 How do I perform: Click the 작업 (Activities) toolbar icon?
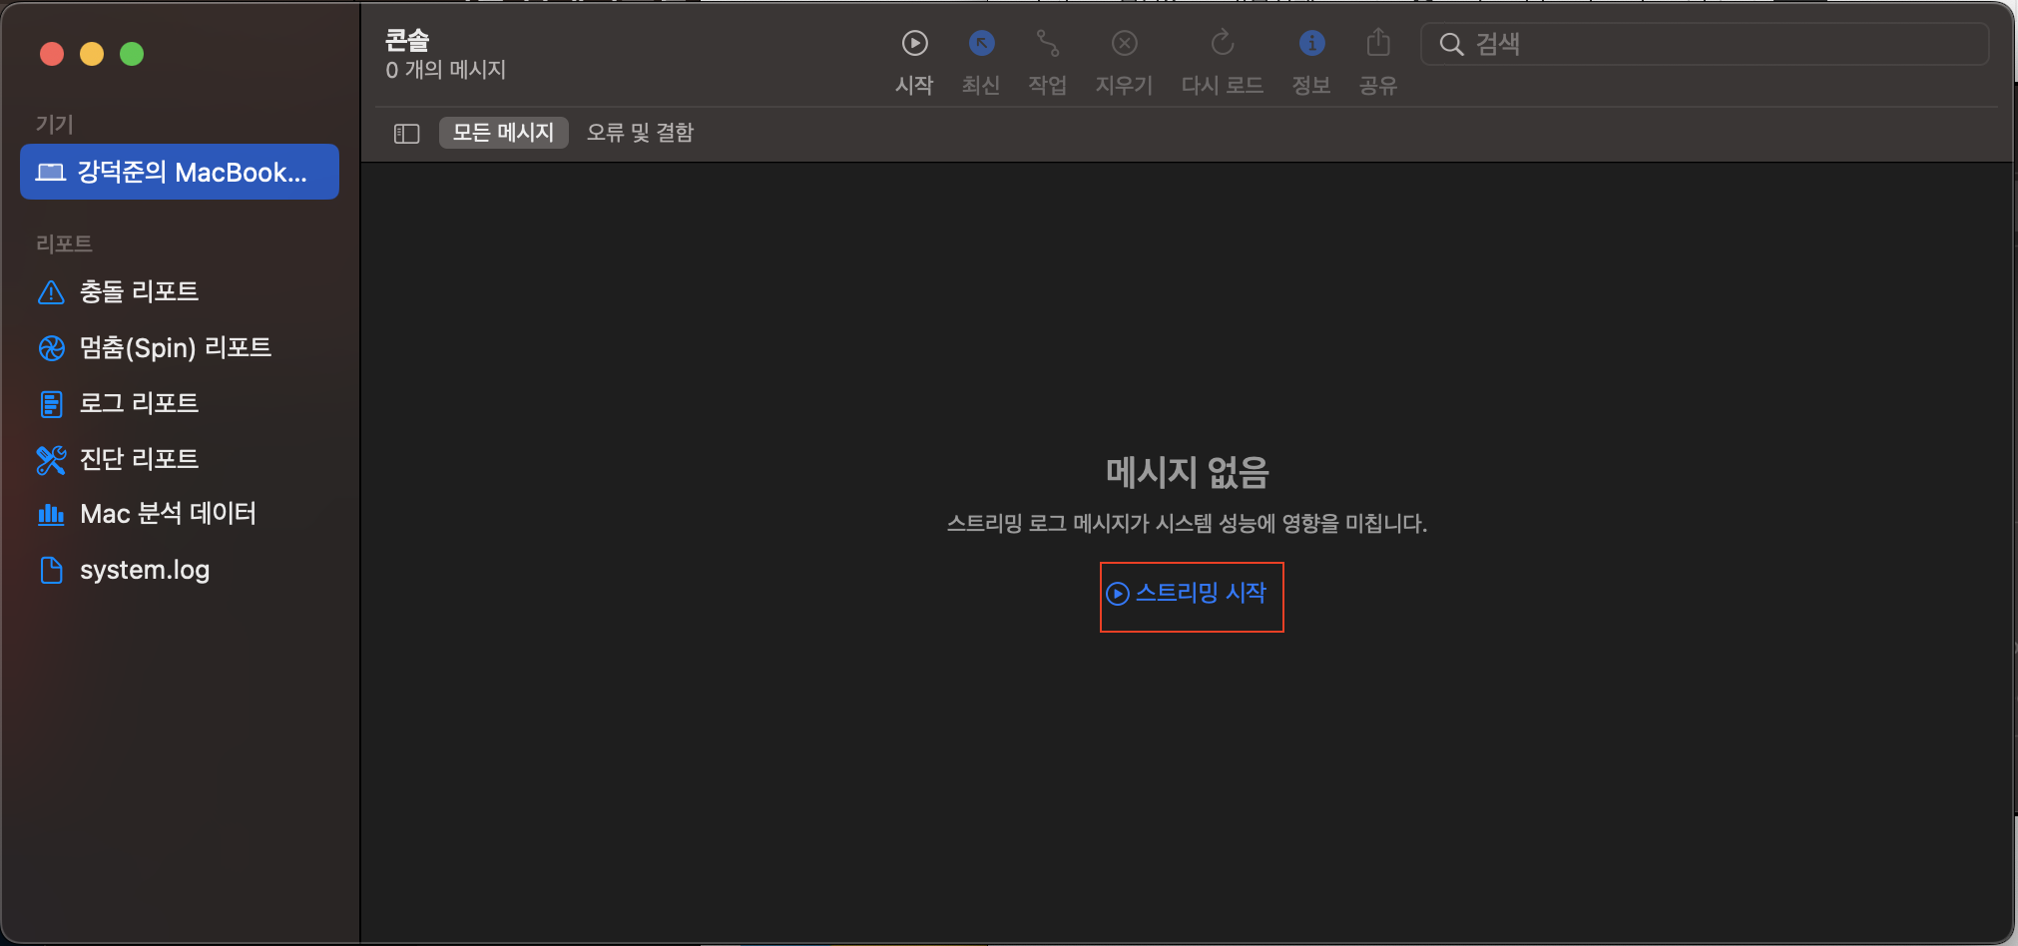click(1048, 43)
